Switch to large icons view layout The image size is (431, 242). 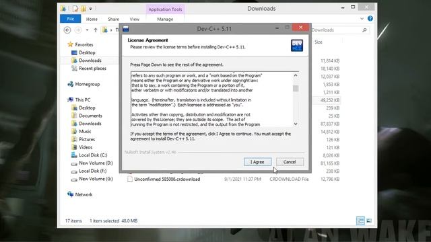coord(369,221)
